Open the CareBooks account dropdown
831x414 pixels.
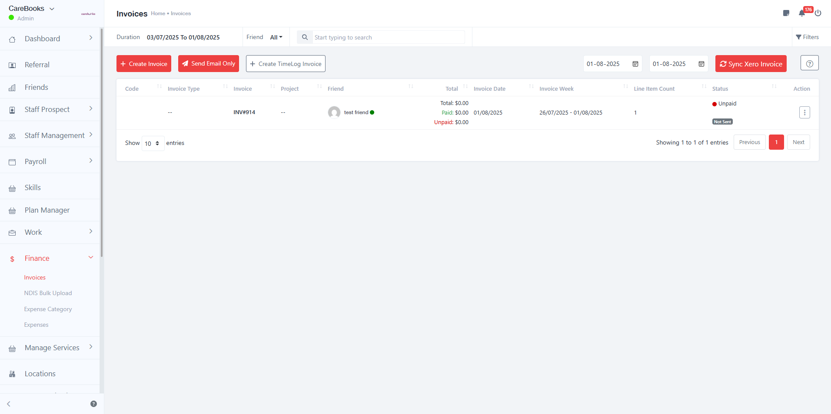(x=31, y=9)
